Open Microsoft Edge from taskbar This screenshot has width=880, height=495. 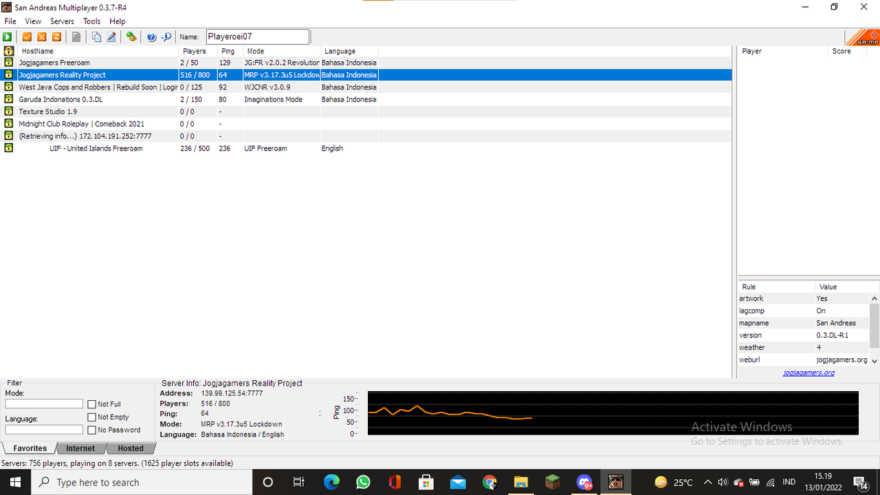point(331,482)
